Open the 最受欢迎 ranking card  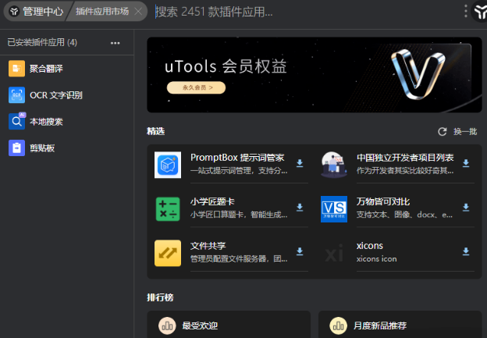tap(229, 324)
